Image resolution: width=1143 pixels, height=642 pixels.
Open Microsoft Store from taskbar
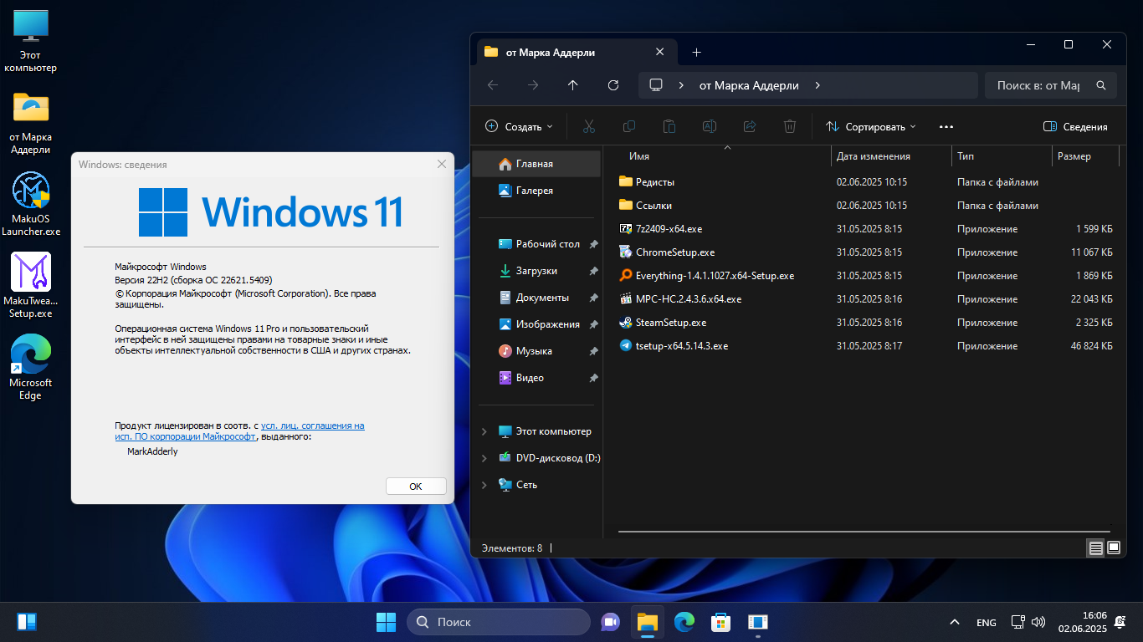(720, 622)
